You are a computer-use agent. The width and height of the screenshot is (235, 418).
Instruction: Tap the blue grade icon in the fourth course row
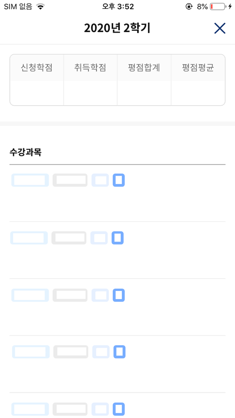[x=120, y=352]
